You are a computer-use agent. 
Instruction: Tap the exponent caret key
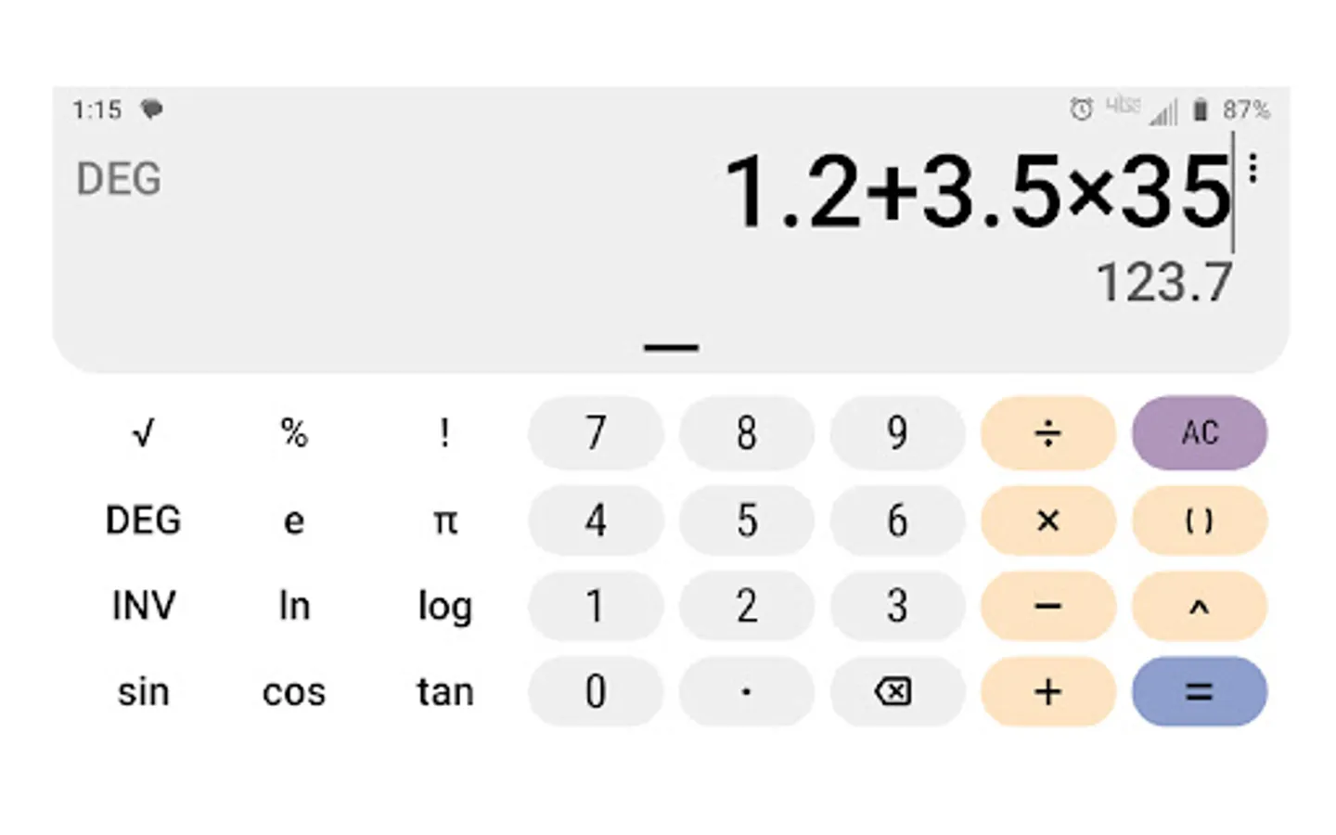[x=1199, y=607]
